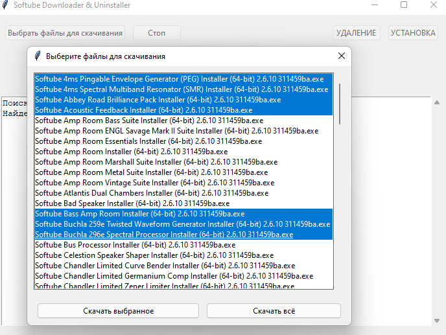The image size is (446, 335).
Task: Select 'Softube Amp Room Installer (64-bit)' item
Action: click(x=183, y=152)
